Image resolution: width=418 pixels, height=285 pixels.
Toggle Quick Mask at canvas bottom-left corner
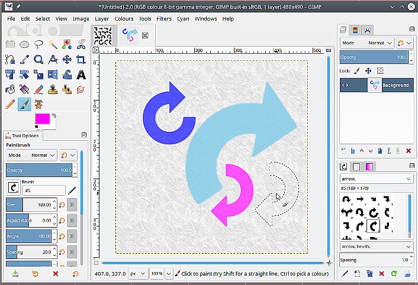pyautogui.click(x=97, y=263)
